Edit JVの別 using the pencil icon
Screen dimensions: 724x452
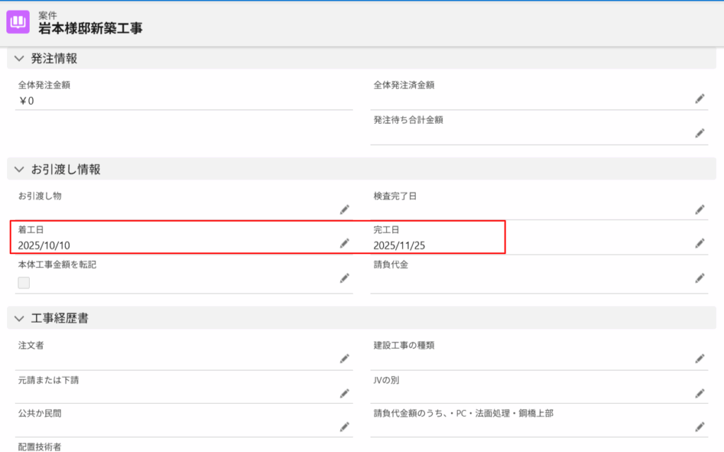point(699,393)
